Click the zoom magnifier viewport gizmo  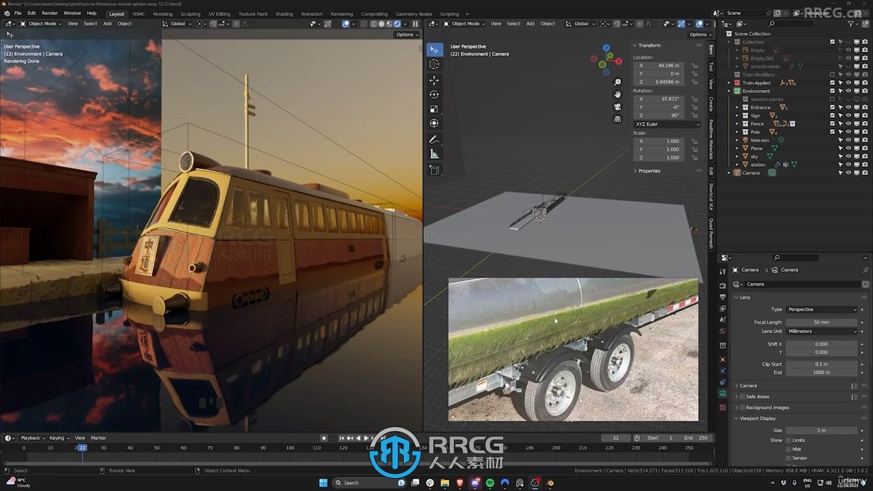[617, 82]
